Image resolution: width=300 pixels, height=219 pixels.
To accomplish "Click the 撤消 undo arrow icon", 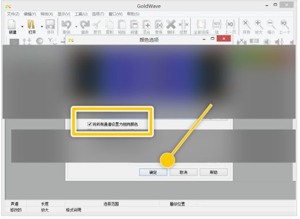I will pyautogui.click(x=66, y=25).
